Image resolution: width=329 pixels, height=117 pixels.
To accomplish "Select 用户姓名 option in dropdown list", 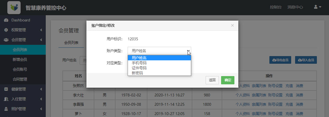I will 159,58.
